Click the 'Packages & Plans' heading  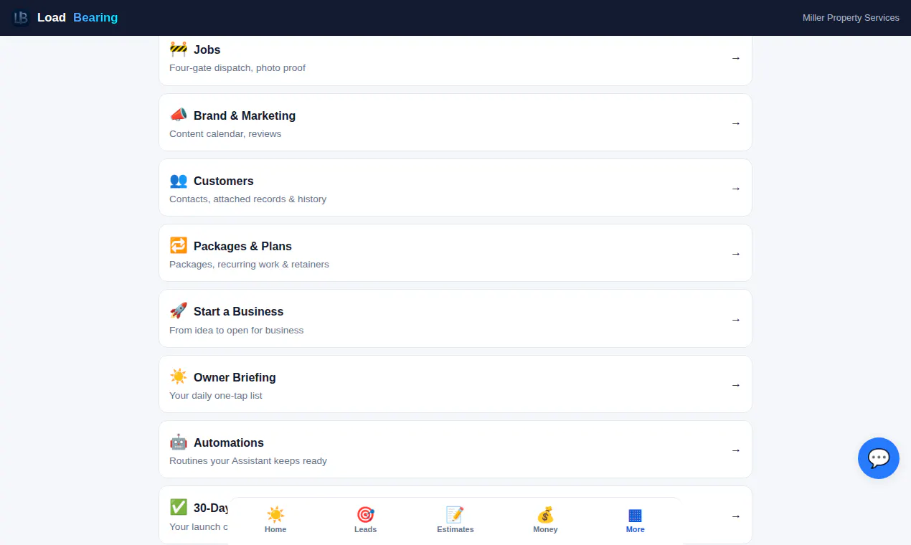coord(242,246)
